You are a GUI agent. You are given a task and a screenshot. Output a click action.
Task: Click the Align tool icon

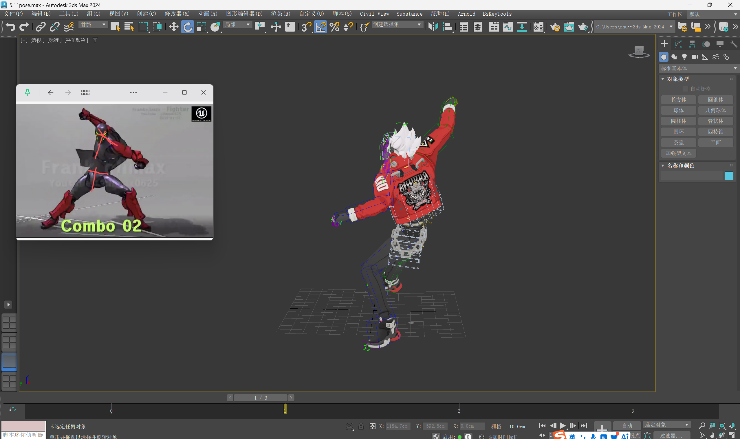click(447, 27)
